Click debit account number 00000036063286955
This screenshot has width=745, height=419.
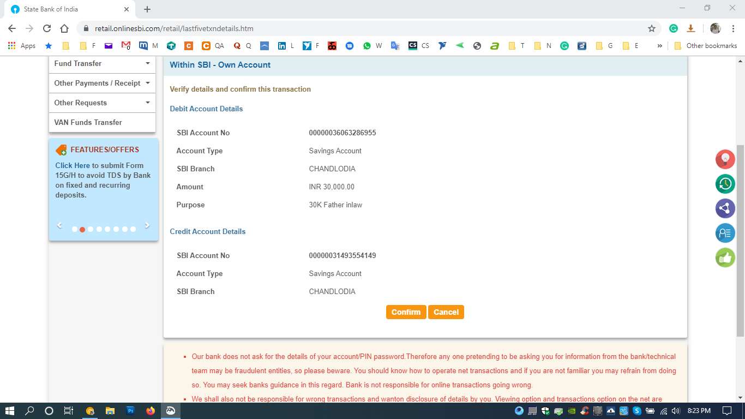pyautogui.click(x=343, y=133)
